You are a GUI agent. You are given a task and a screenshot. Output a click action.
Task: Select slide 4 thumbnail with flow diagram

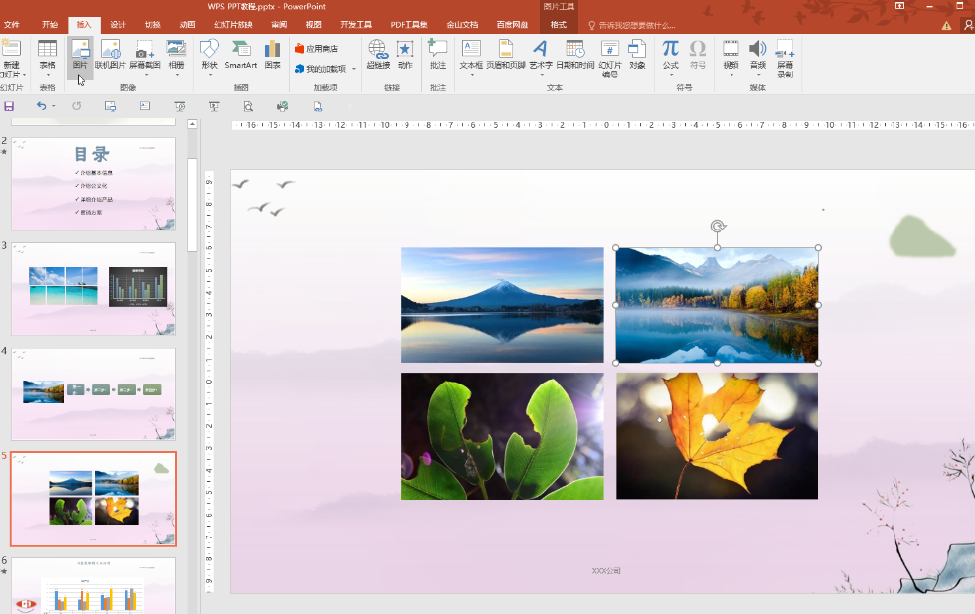click(x=93, y=394)
